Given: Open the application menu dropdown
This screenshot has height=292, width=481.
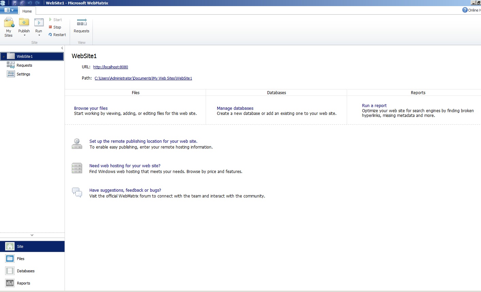Looking at the screenshot, I should 9,10.
